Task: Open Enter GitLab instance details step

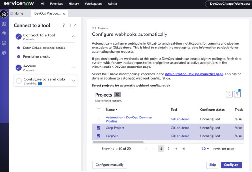Action: (x=44, y=48)
